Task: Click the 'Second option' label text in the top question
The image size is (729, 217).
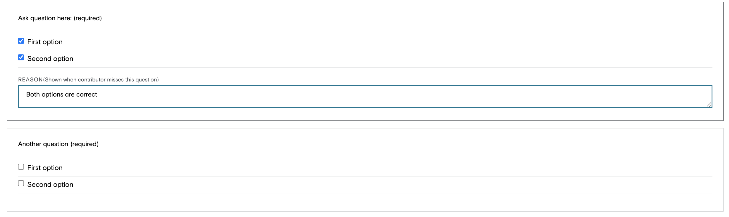Action: point(50,59)
